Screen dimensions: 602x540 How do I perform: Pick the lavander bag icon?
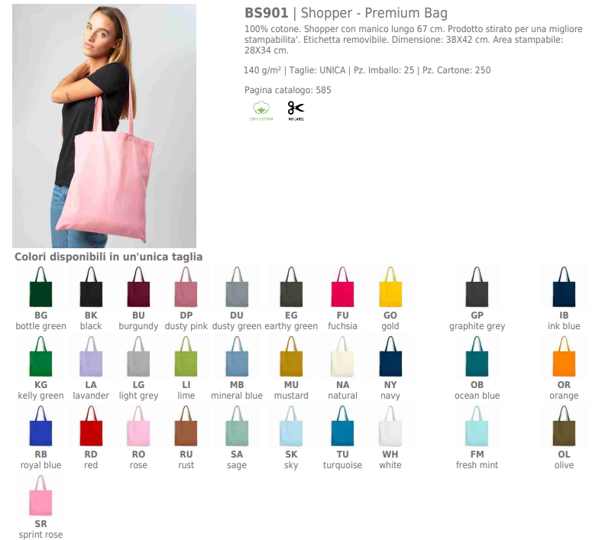91,356
